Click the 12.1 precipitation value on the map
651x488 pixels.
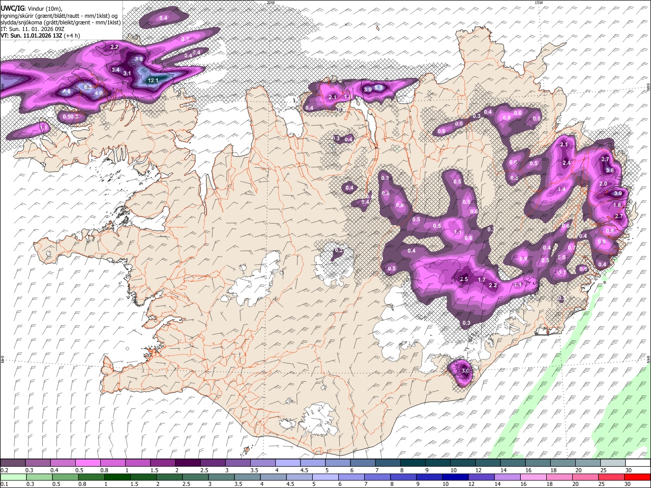(153, 80)
